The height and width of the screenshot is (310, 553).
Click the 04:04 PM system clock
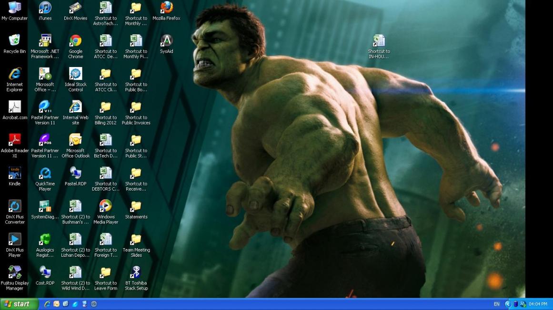[538, 304]
